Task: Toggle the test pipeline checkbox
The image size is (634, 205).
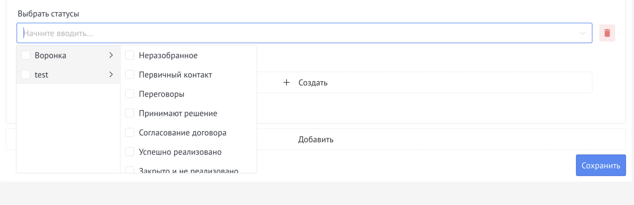Action: 26,75
